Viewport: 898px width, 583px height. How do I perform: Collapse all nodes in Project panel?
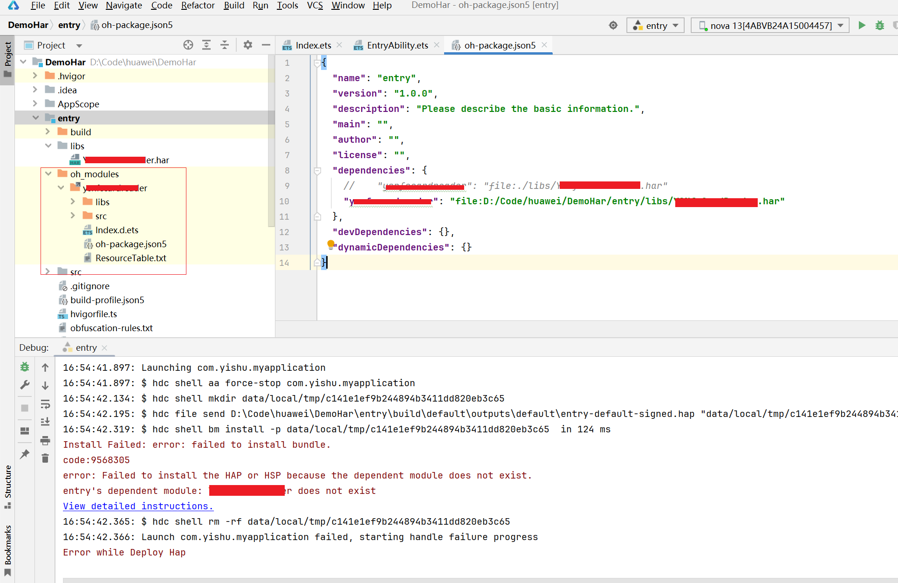(x=225, y=45)
